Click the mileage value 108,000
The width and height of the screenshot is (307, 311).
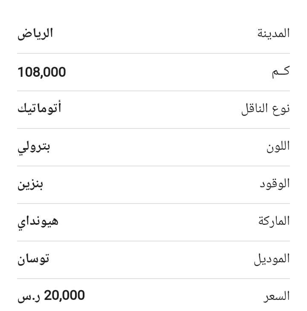point(42,72)
